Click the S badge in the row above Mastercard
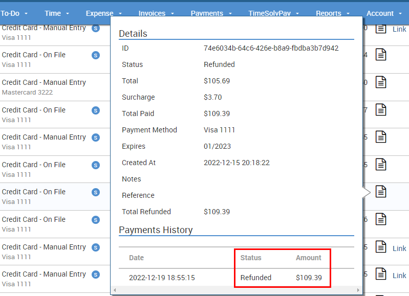This screenshot has width=409, height=296. [x=95, y=55]
